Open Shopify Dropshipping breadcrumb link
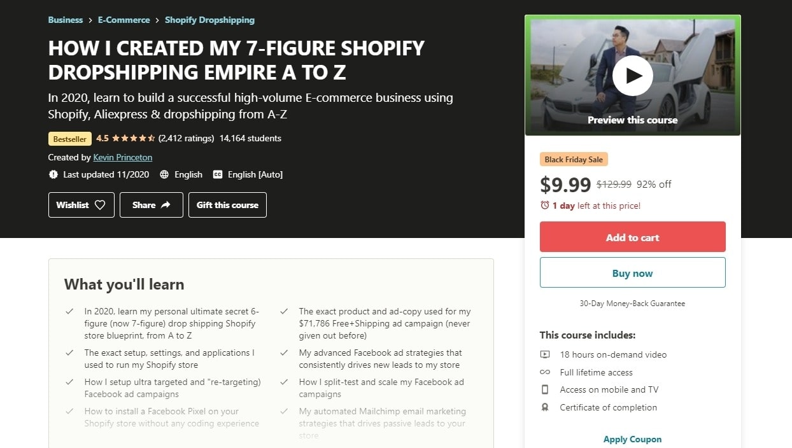792x448 pixels. 209,20
